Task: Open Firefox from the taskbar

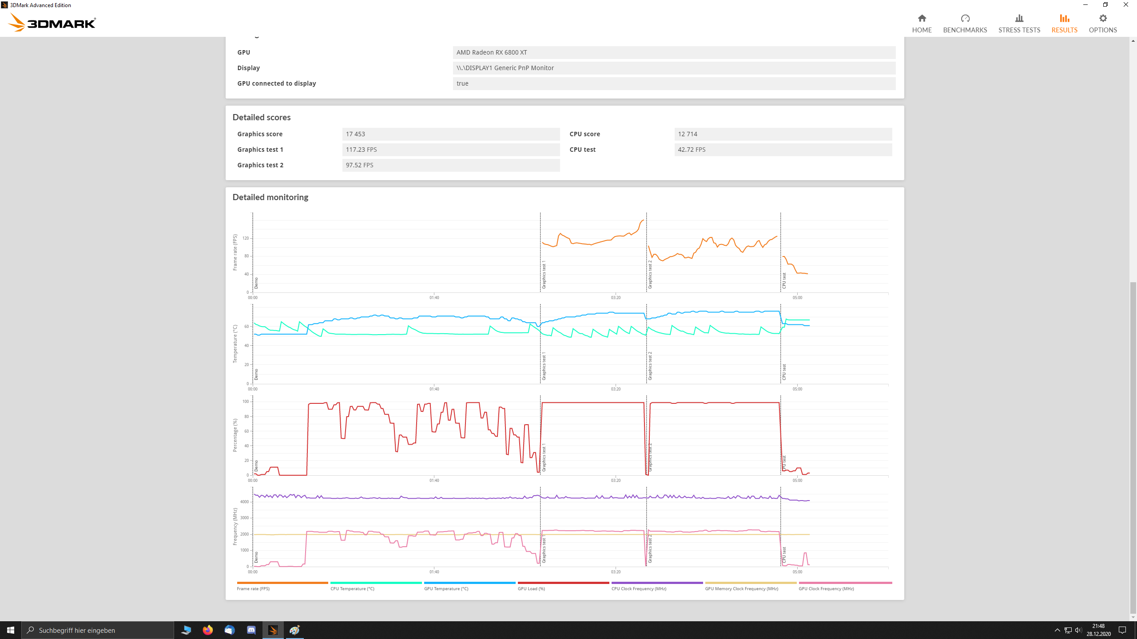Action: click(x=207, y=630)
